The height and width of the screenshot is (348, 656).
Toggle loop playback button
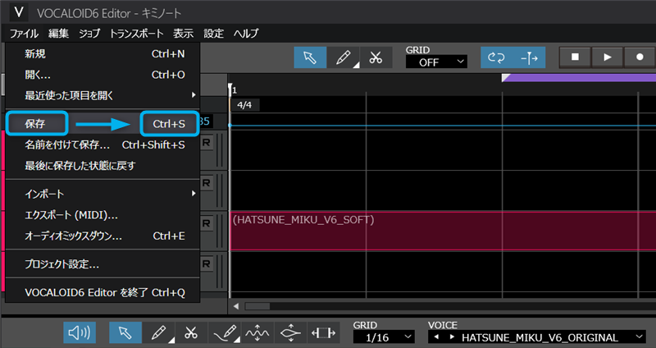[497, 57]
